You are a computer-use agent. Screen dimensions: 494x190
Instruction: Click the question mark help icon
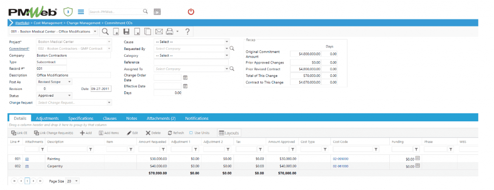click(x=187, y=31)
